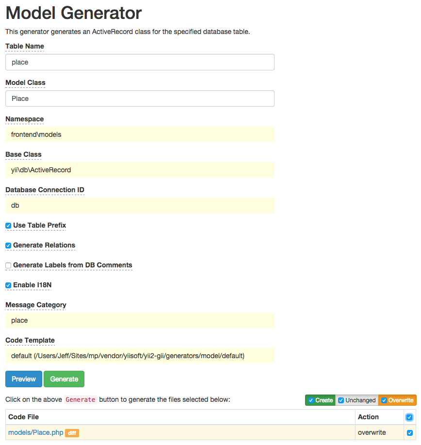The image size is (421, 445).
Task: Uncheck the Use Table Prefix option
Action: 8,226
